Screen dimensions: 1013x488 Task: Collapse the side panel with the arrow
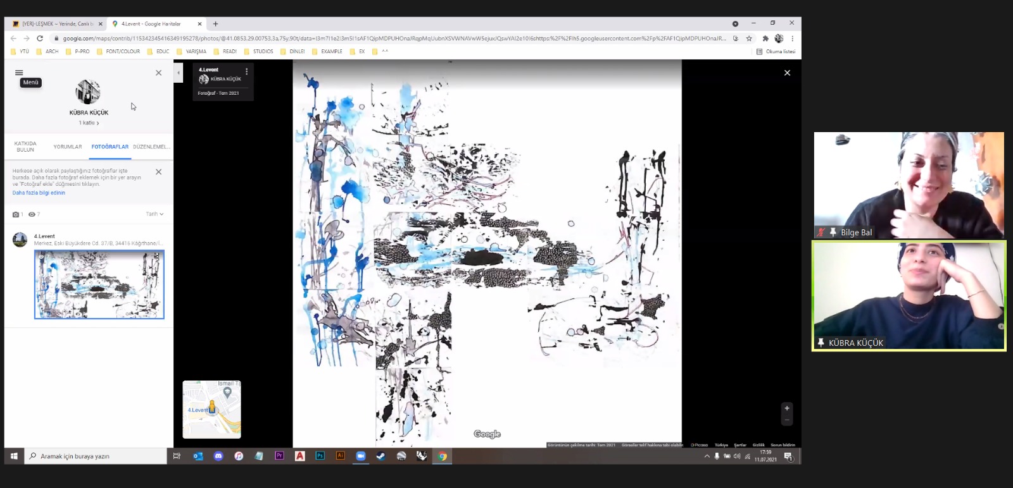click(179, 73)
